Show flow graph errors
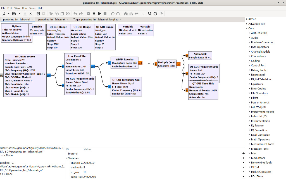This screenshot has height=179, width=286. pos(88,13)
